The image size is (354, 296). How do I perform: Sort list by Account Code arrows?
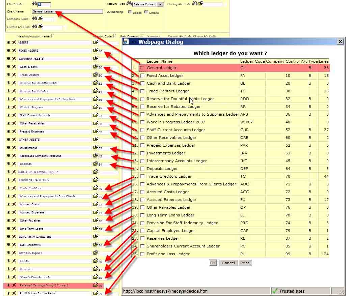tap(114, 36)
